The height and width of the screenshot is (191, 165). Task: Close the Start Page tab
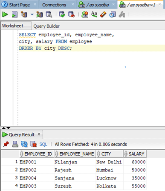tap(35, 4)
